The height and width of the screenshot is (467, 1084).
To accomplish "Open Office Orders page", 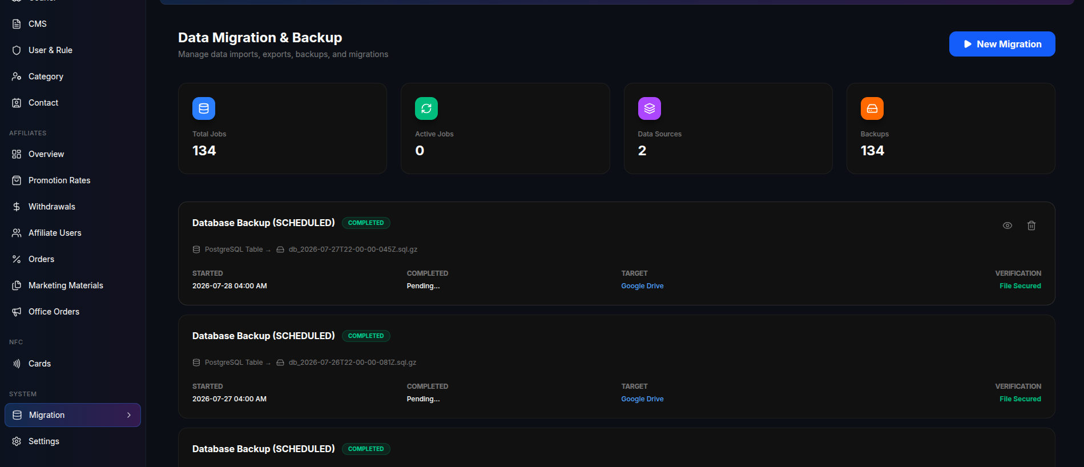I will click(73, 312).
